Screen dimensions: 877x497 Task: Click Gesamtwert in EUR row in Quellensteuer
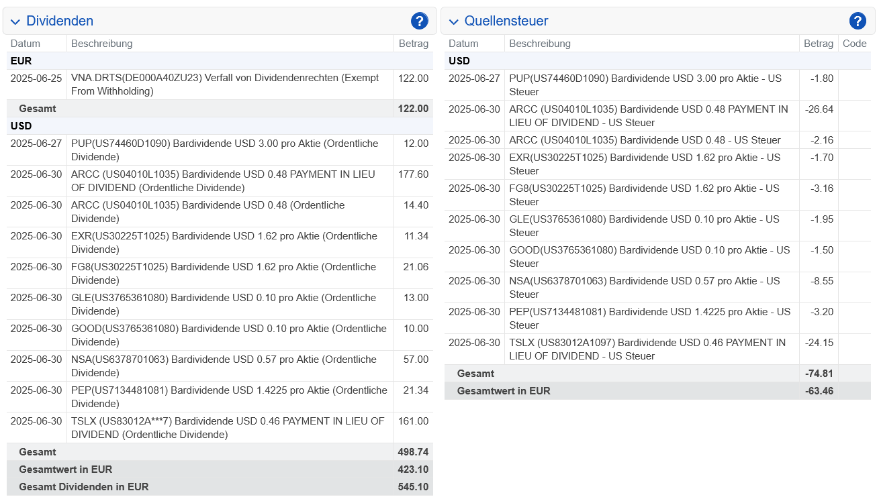pos(504,391)
